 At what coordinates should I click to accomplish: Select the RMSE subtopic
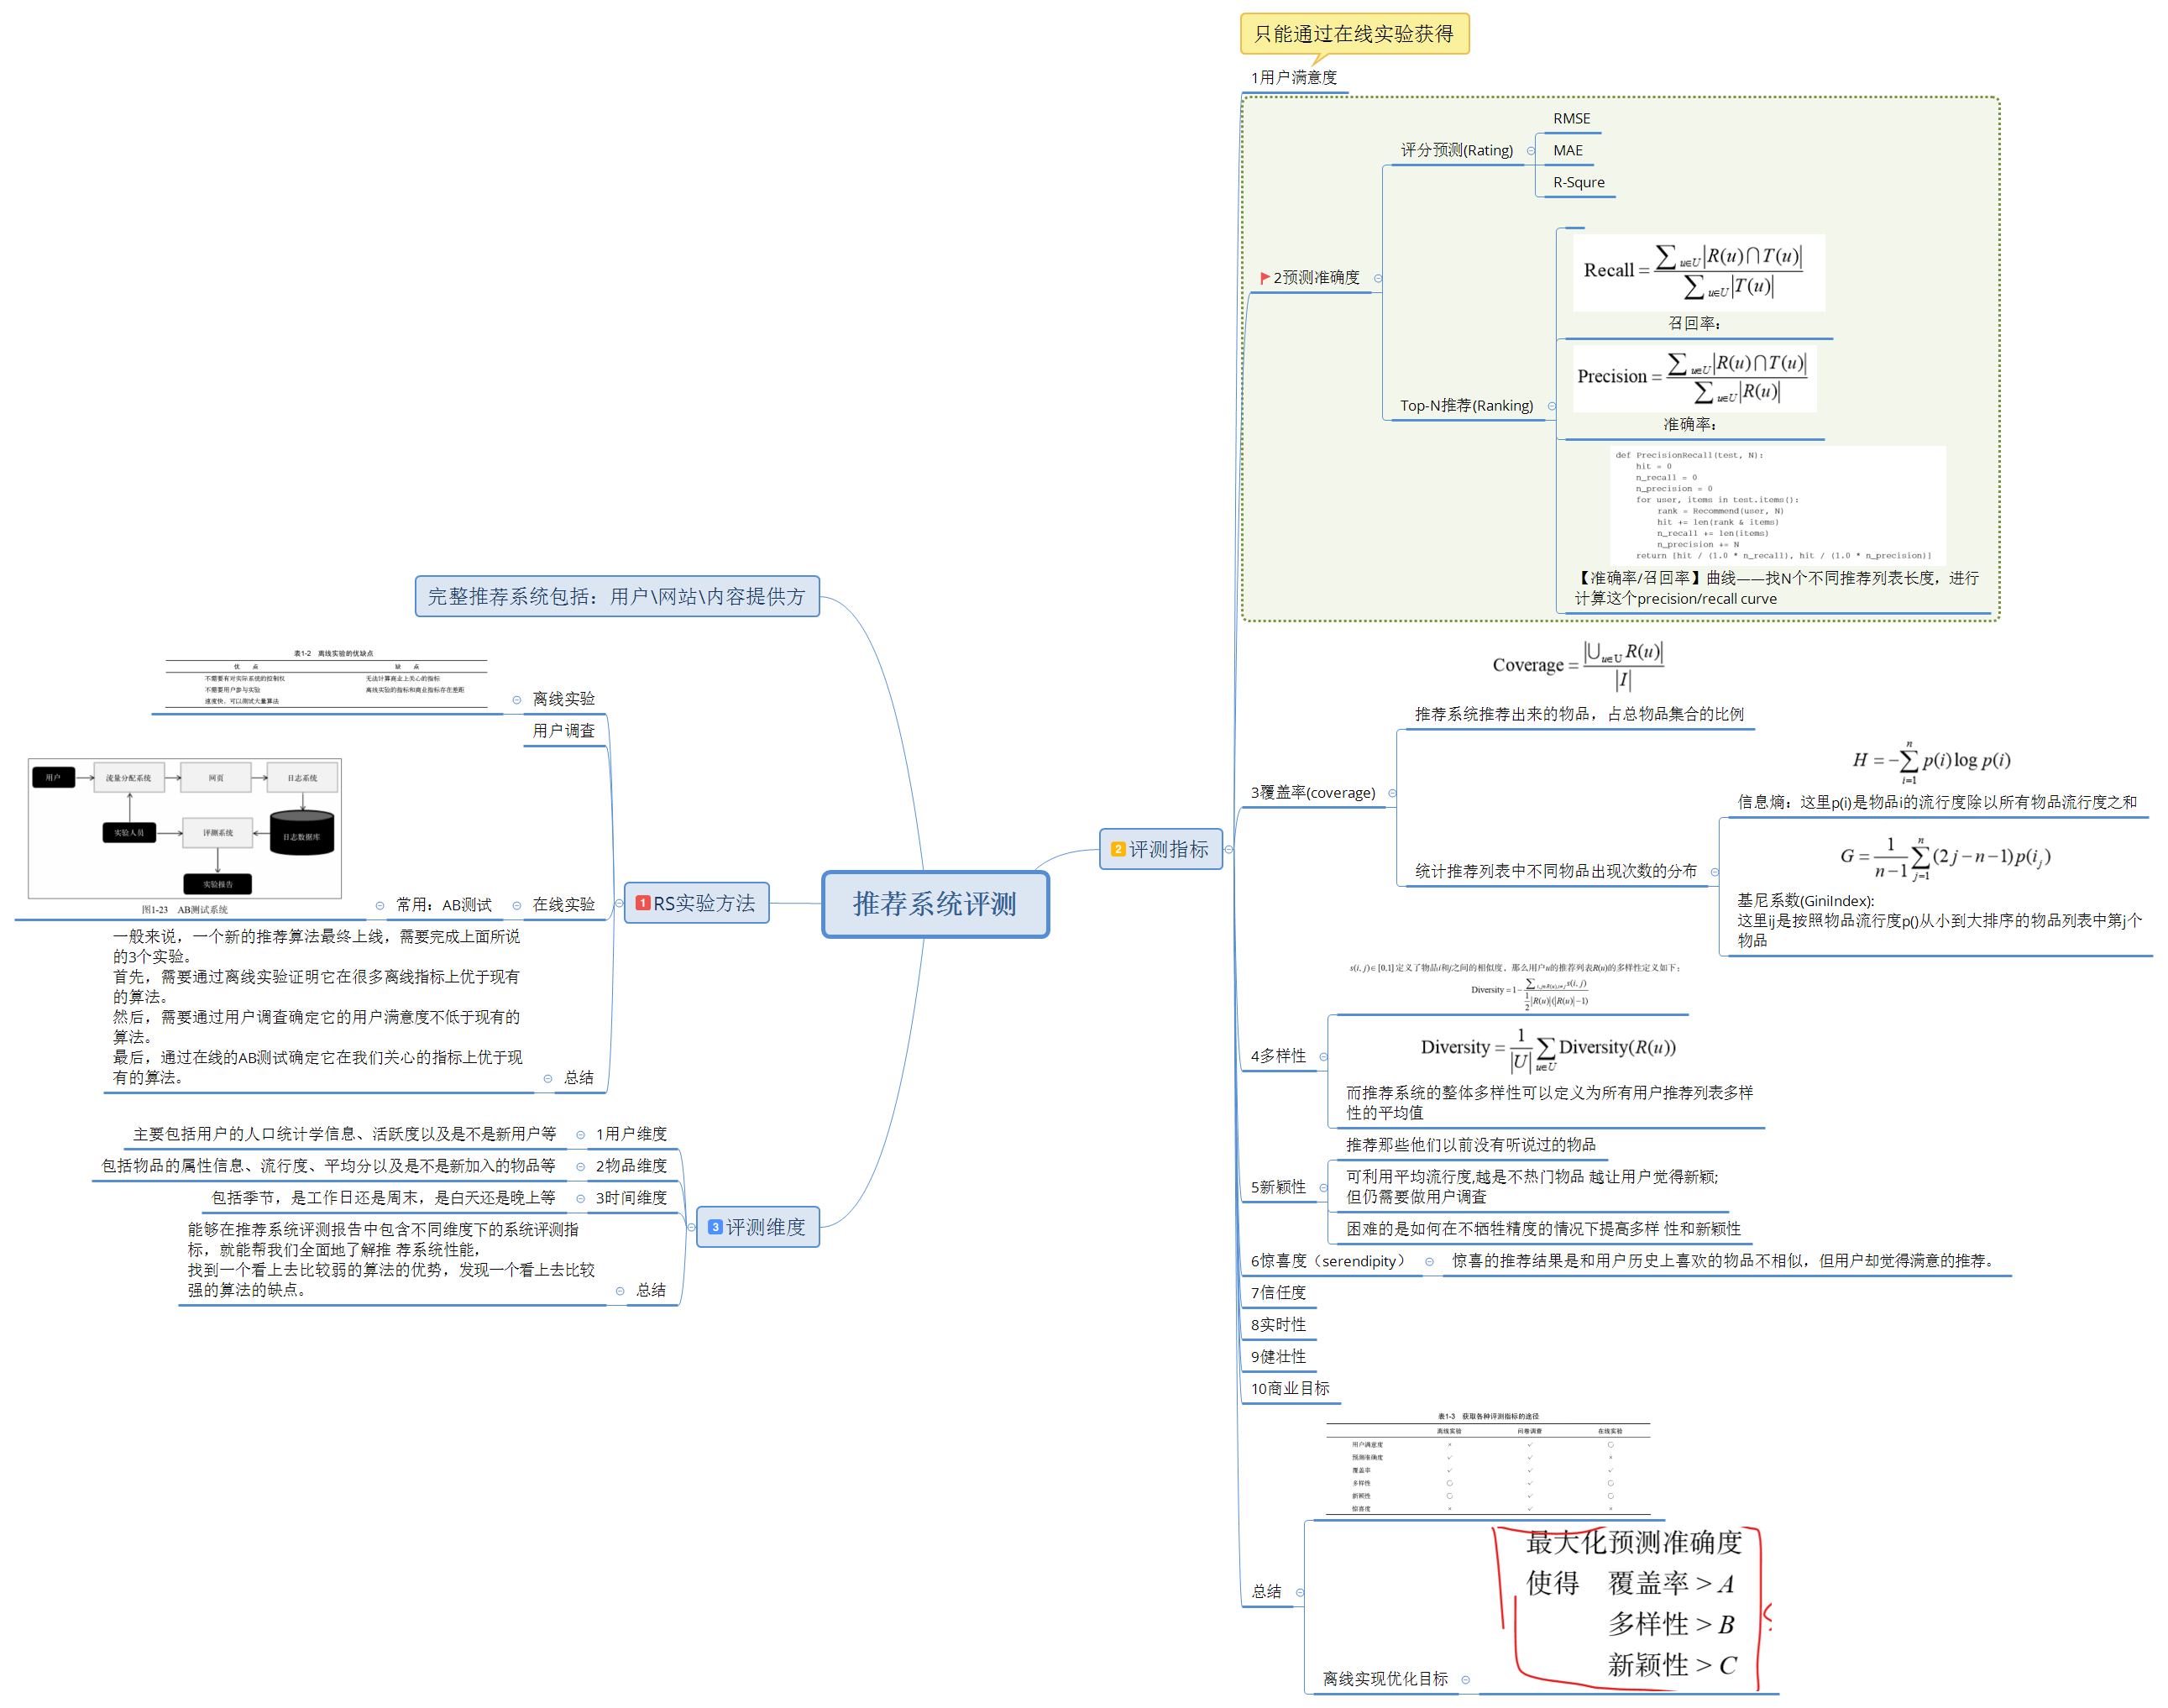coord(1571,119)
